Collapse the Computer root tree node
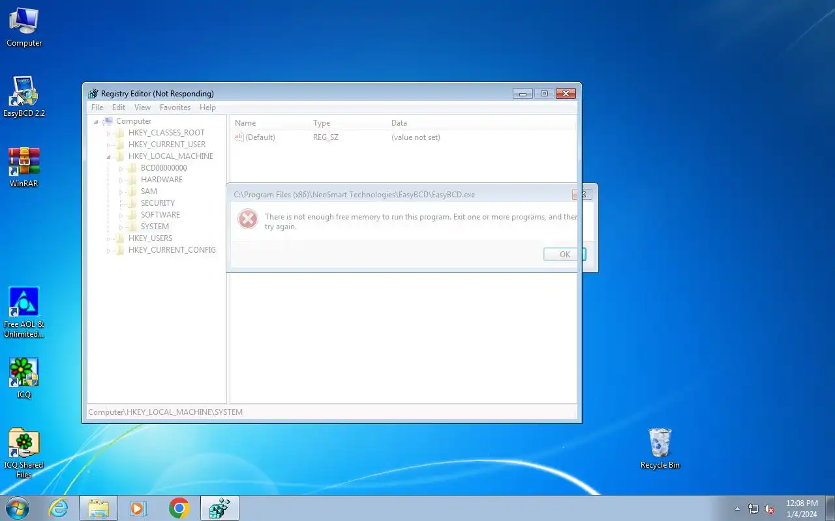 (97, 122)
